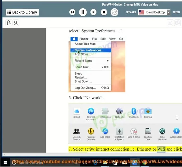
Task: Click the zoom out magnifier icon
Action: pyautogui.click(x=16, y=23)
